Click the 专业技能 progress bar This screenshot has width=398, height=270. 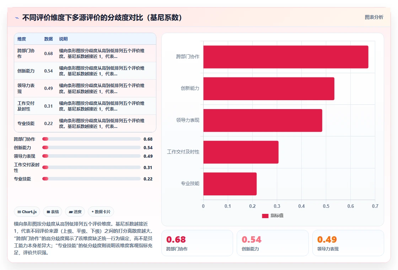[x=91, y=179]
